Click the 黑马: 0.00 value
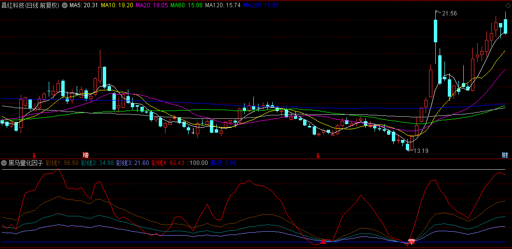512x249 pixels. [223, 163]
